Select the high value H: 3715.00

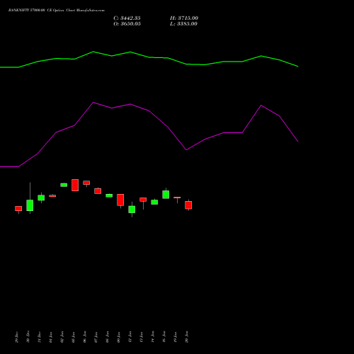(184, 18)
